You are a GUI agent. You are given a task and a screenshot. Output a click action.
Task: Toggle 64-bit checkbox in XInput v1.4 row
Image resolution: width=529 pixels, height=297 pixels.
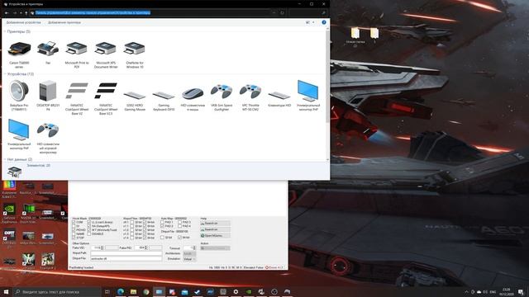point(145,238)
